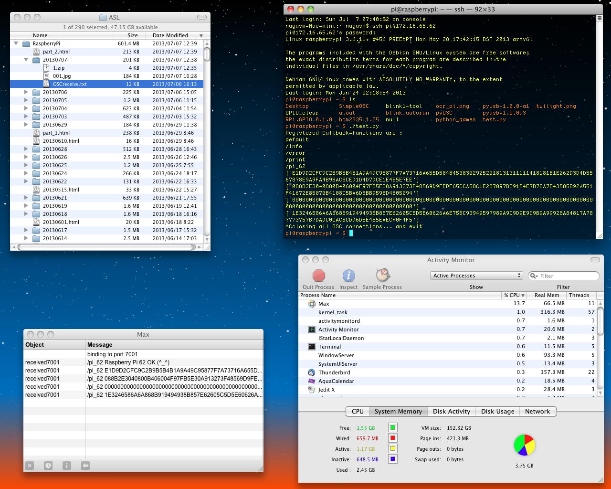
Task: Click the Sample Process icon
Action: coord(382,276)
